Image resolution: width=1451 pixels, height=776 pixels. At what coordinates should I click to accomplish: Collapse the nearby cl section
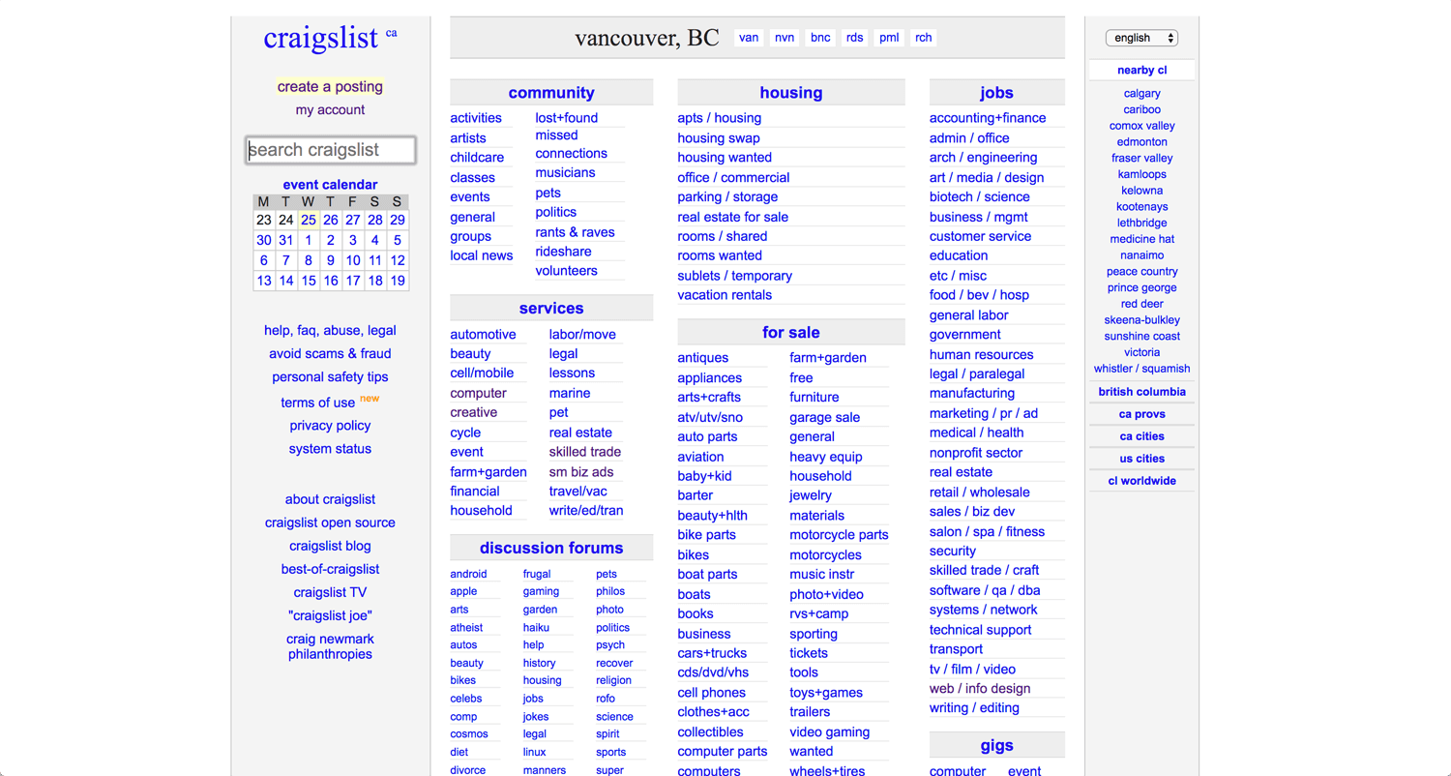point(1141,70)
